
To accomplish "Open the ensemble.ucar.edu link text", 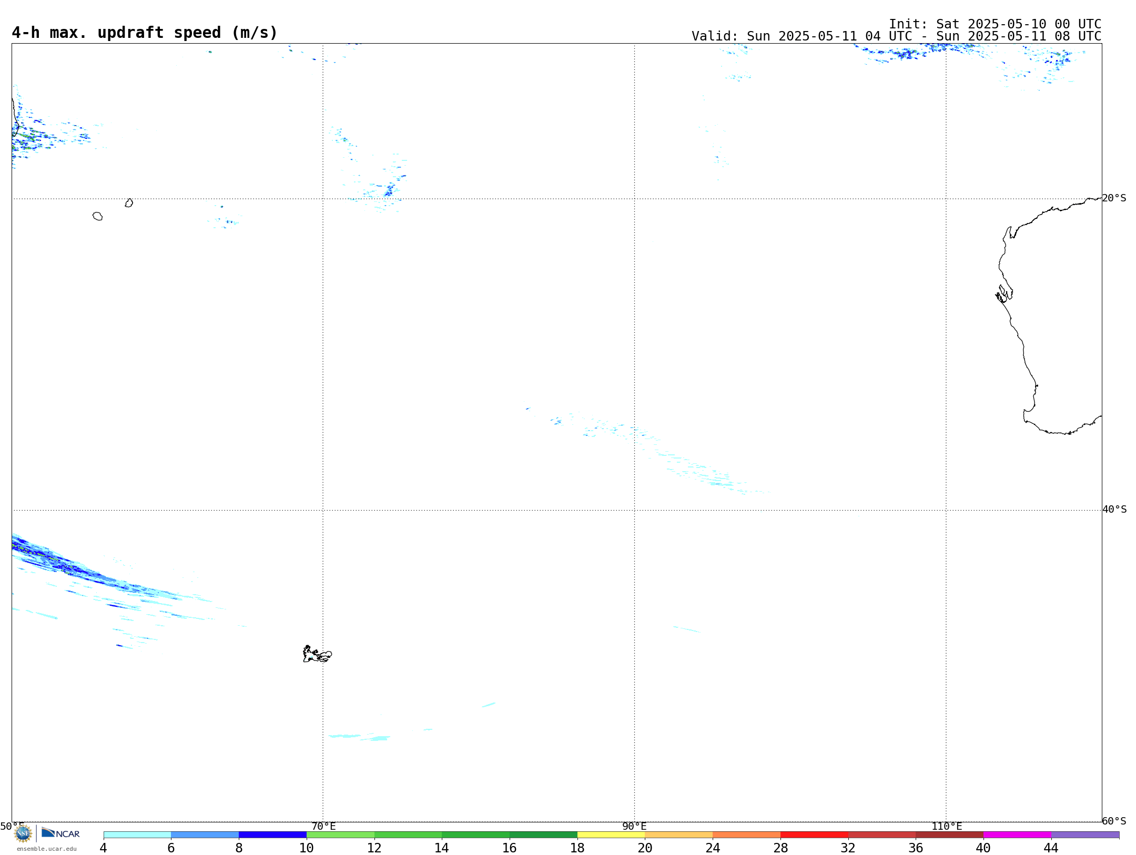I will click(47, 849).
